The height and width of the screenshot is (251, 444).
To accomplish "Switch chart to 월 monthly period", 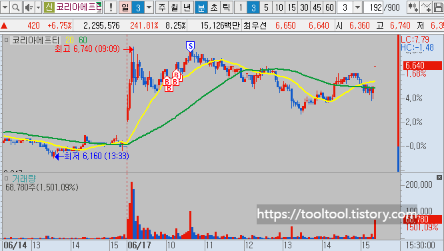I will [x=175, y=7].
